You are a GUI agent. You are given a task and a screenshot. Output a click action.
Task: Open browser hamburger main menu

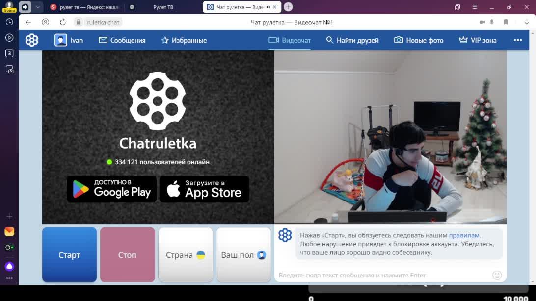coord(475,7)
